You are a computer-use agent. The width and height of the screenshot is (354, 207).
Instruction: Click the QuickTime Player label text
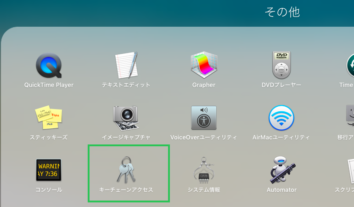(x=49, y=85)
